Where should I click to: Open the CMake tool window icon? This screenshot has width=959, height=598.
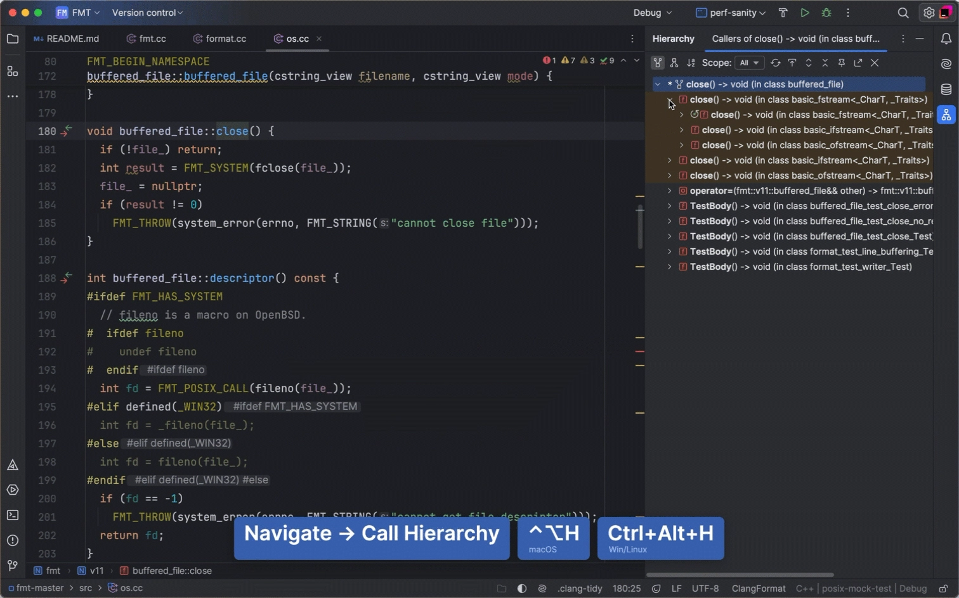[x=13, y=465]
